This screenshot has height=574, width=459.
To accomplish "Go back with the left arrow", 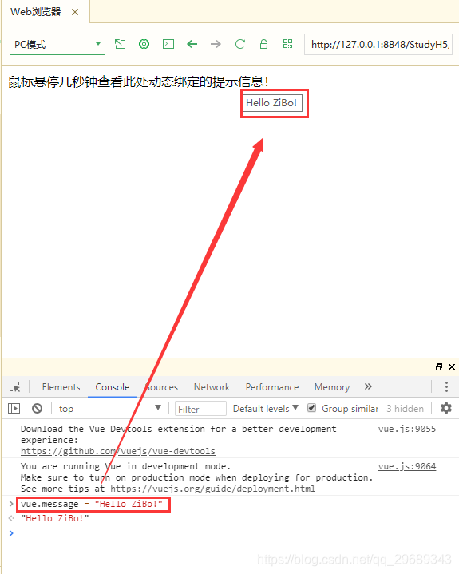I will (x=192, y=44).
